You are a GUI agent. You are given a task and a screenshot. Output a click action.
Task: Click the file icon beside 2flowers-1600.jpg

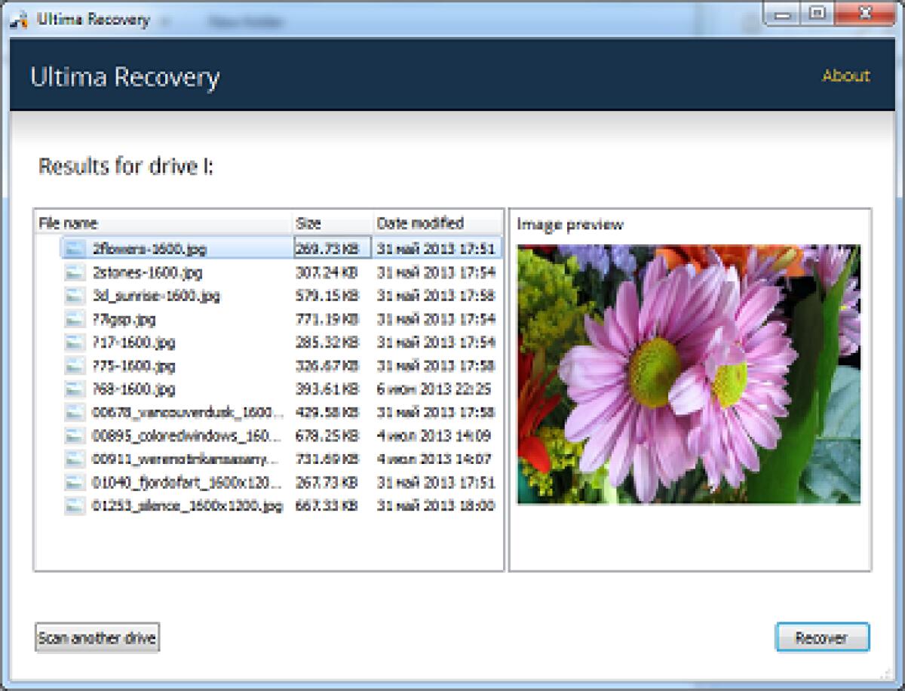click(x=73, y=247)
